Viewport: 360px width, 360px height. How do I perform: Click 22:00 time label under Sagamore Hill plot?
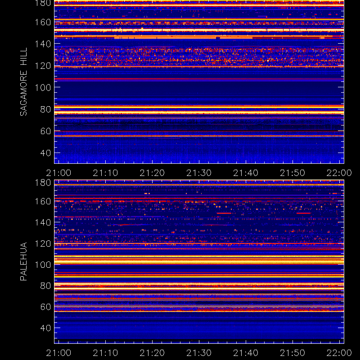click(339, 173)
